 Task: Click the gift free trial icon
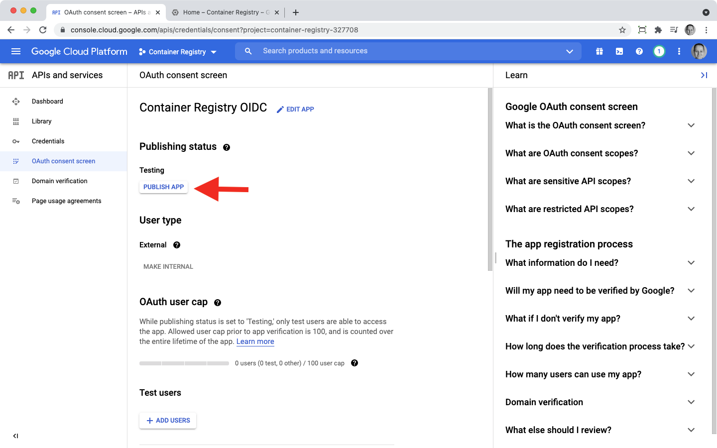[x=599, y=51]
